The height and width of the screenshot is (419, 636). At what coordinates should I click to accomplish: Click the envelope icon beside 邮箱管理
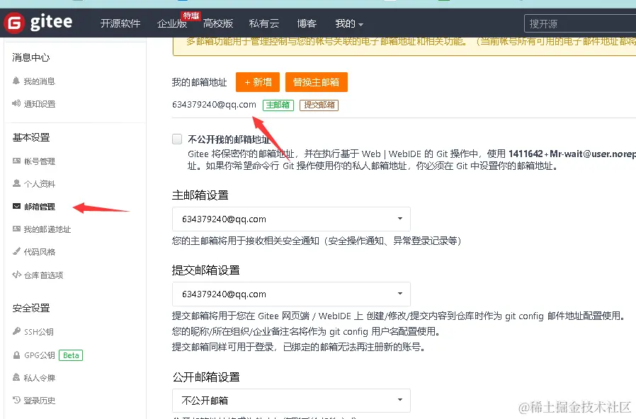(16, 206)
